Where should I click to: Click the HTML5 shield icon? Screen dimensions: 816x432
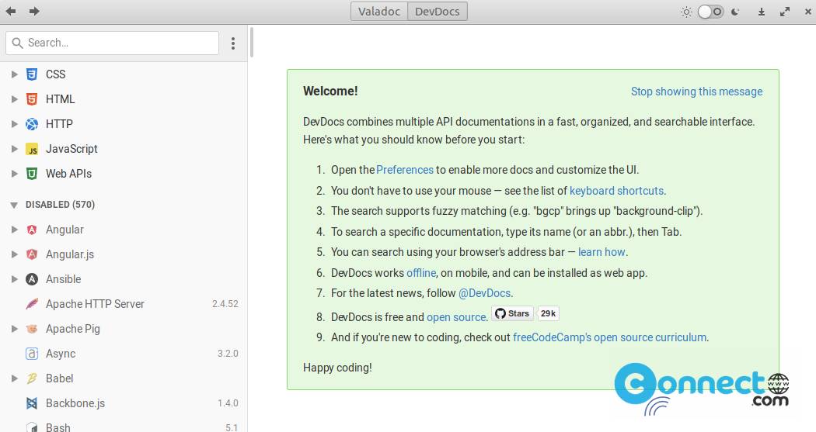pos(32,99)
